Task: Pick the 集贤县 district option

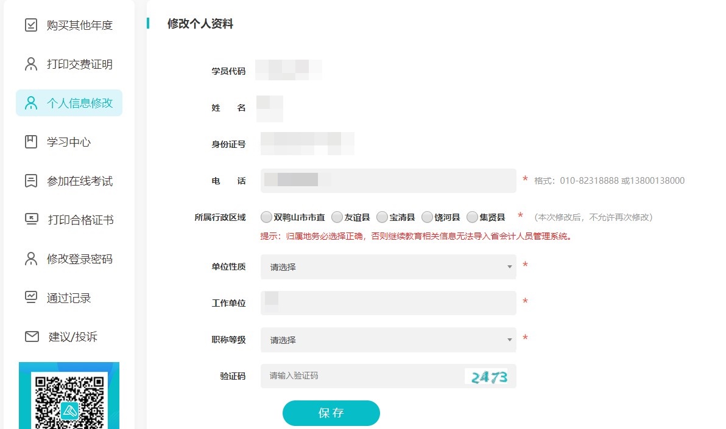Action: (x=472, y=217)
